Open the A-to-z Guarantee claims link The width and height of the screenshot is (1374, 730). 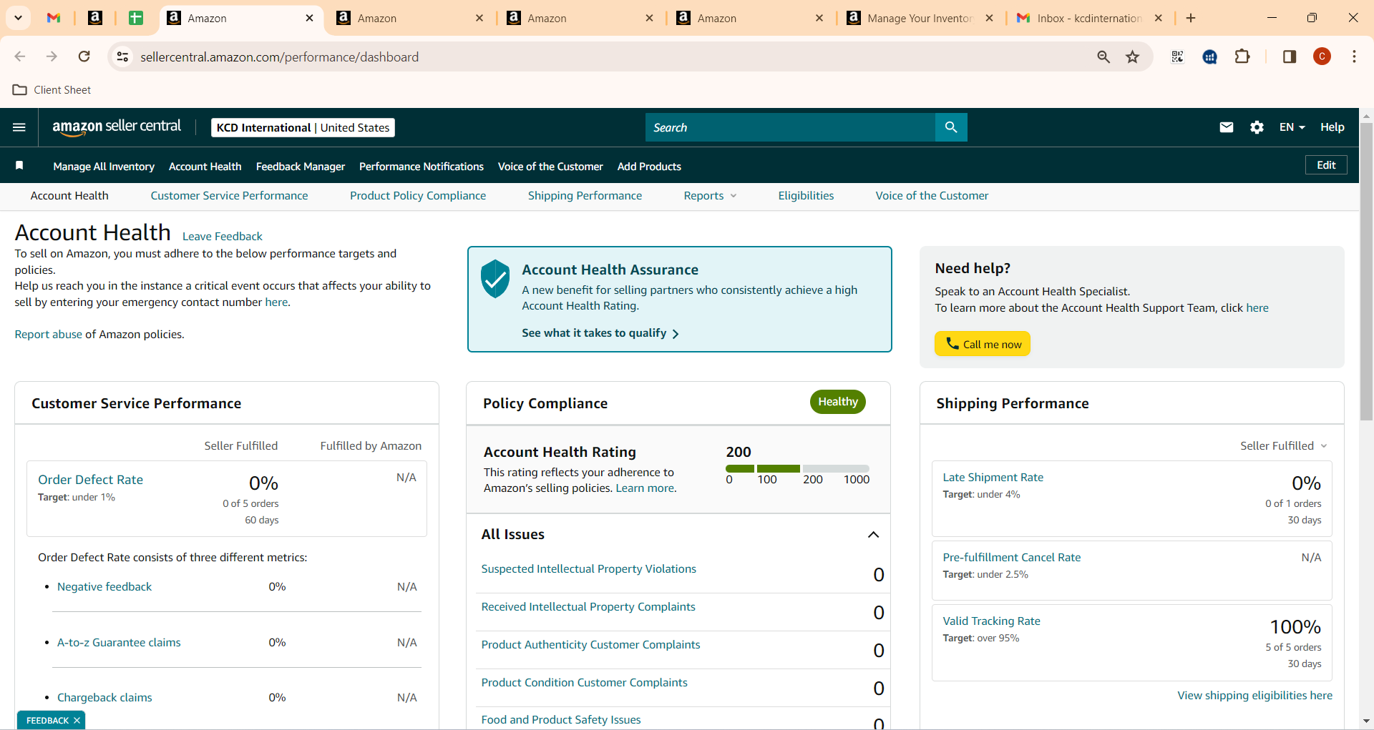(119, 643)
